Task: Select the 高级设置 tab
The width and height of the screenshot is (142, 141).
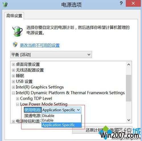Action: (14, 16)
